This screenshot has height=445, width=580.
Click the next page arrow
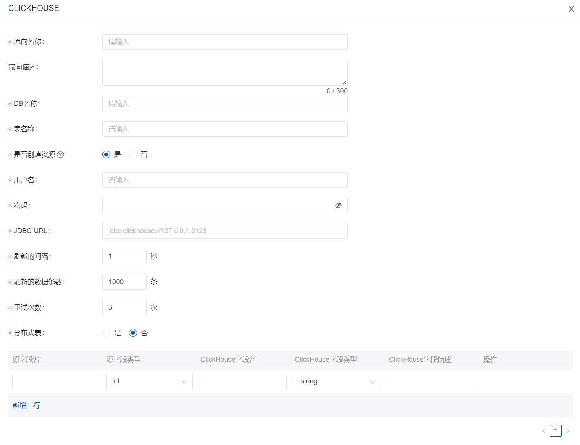pos(568,431)
